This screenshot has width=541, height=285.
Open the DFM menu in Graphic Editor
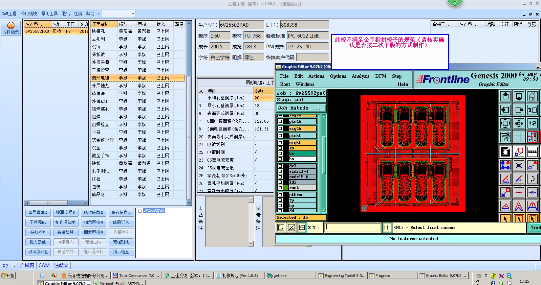pyautogui.click(x=381, y=76)
